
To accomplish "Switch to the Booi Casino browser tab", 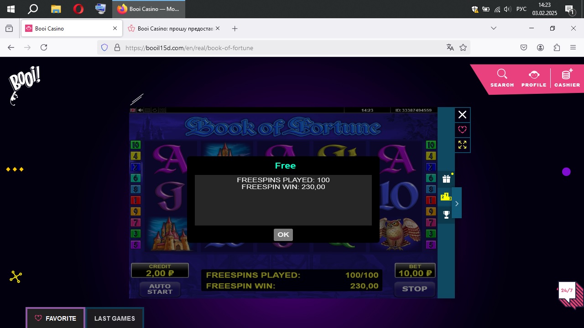I will (71, 28).
